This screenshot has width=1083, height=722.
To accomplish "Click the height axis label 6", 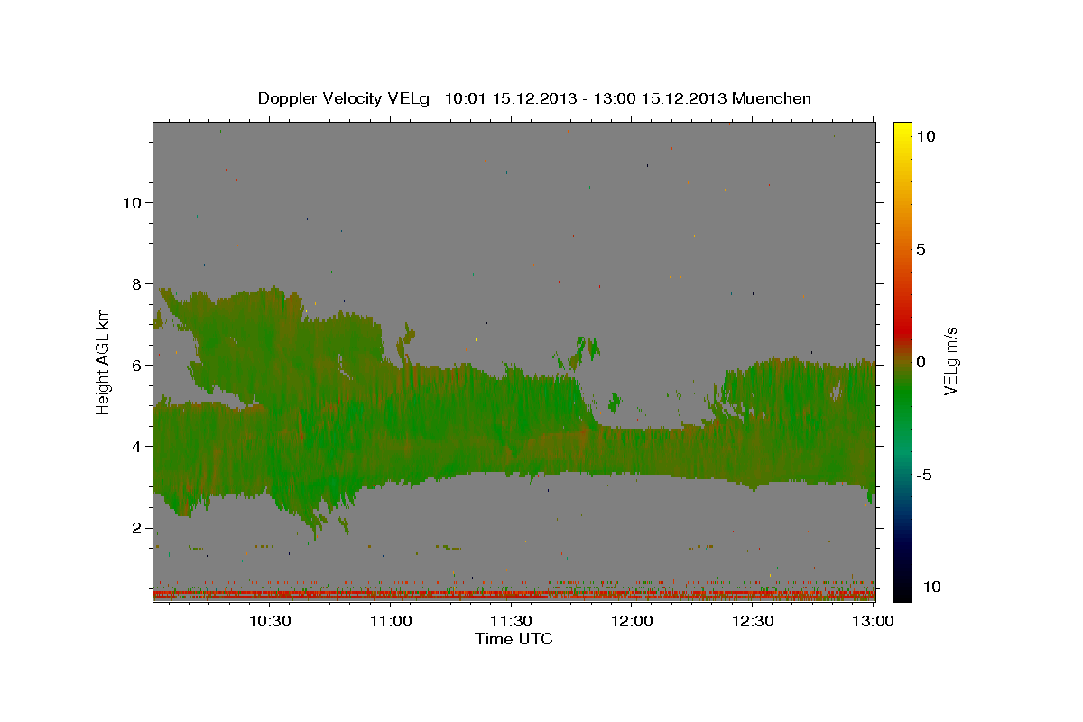I will coord(138,365).
